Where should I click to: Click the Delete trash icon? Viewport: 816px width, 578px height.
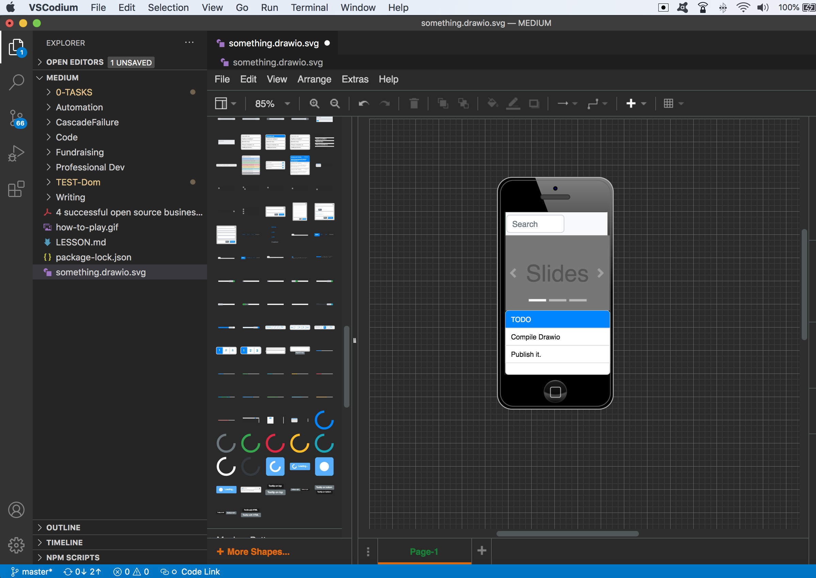click(414, 104)
